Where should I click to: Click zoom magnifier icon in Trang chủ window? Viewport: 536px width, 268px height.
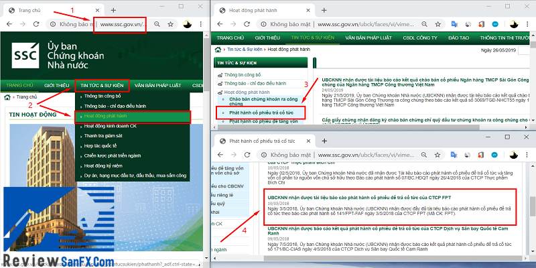click(157, 24)
